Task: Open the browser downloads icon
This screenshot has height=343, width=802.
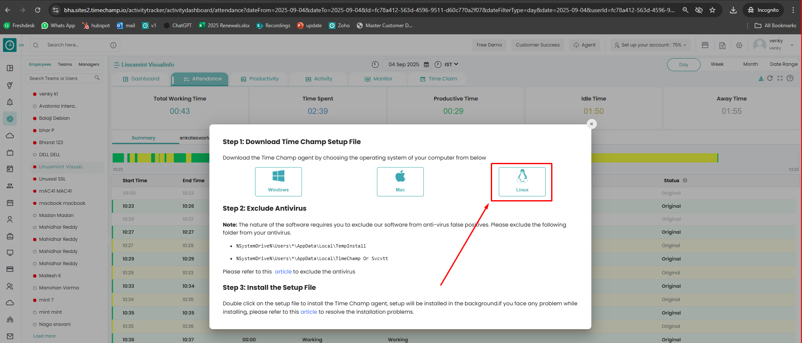Action: pos(733,10)
